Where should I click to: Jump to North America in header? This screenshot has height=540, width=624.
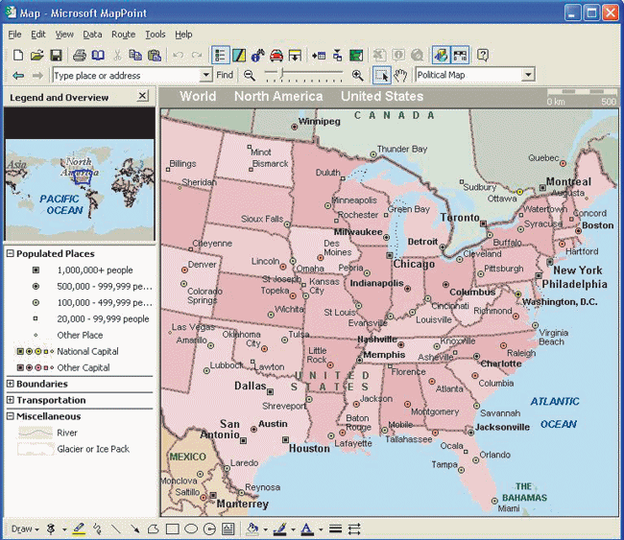coord(278,96)
